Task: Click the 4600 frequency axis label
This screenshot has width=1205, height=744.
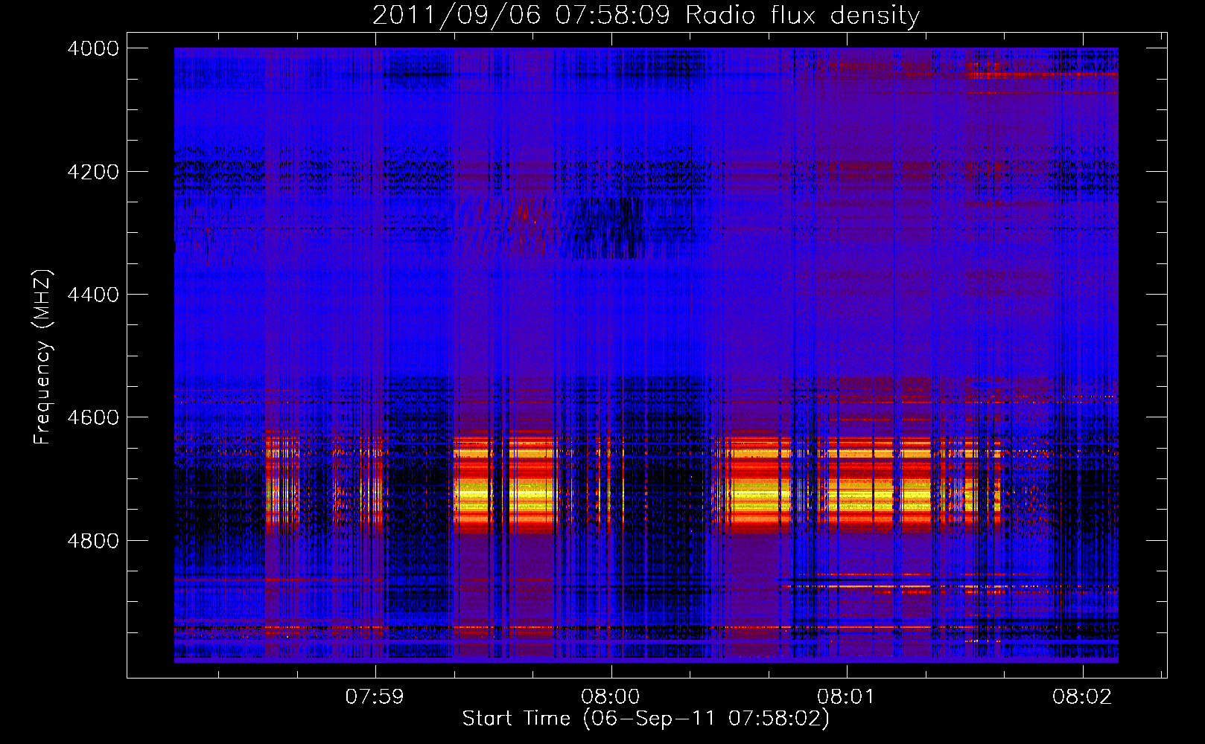Action: pyautogui.click(x=93, y=417)
